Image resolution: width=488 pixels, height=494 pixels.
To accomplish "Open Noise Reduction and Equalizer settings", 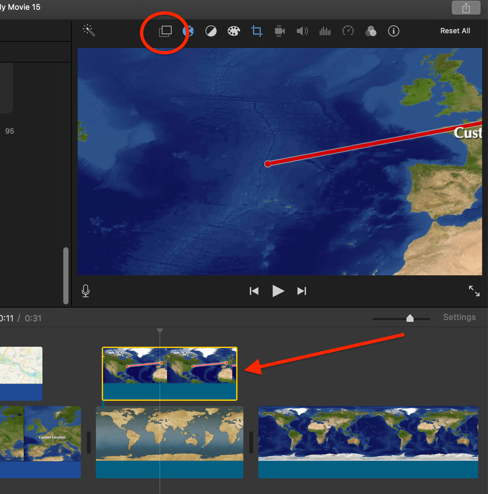I will tap(325, 31).
